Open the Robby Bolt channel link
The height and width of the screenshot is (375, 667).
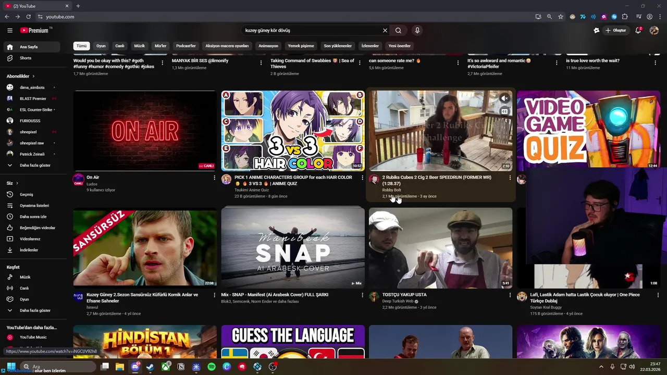pyautogui.click(x=391, y=190)
